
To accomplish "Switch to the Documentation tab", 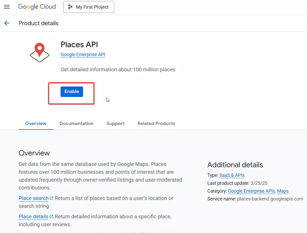I will click(x=76, y=123).
